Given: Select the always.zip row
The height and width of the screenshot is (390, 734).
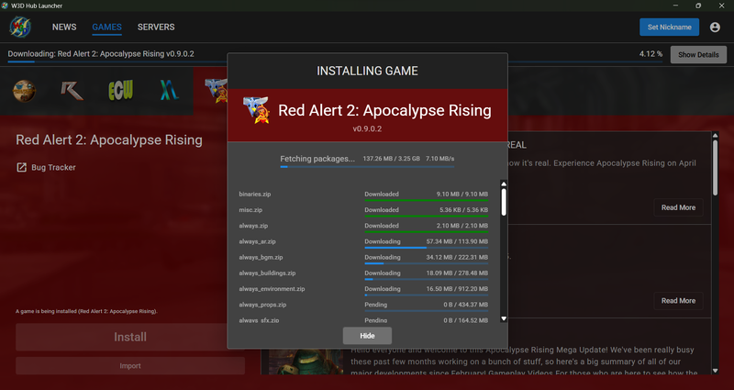Looking at the screenshot, I should [x=363, y=228].
